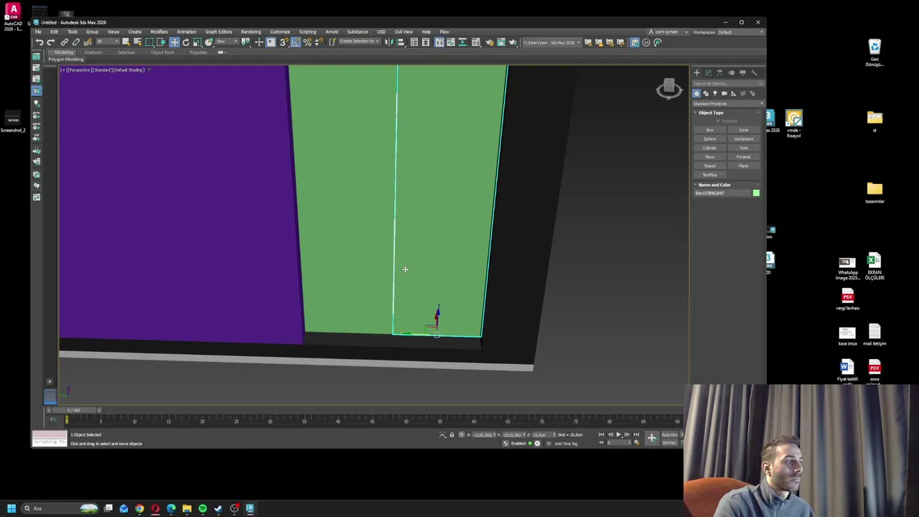Edit object name field Box1578962097
The width and height of the screenshot is (919, 517).
point(722,193)
